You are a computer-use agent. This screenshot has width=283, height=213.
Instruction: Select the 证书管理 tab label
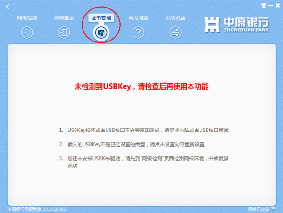tap(101, 18)
